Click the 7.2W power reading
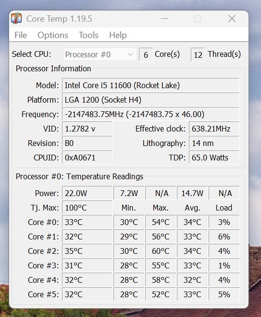 [x=129, y=193]
